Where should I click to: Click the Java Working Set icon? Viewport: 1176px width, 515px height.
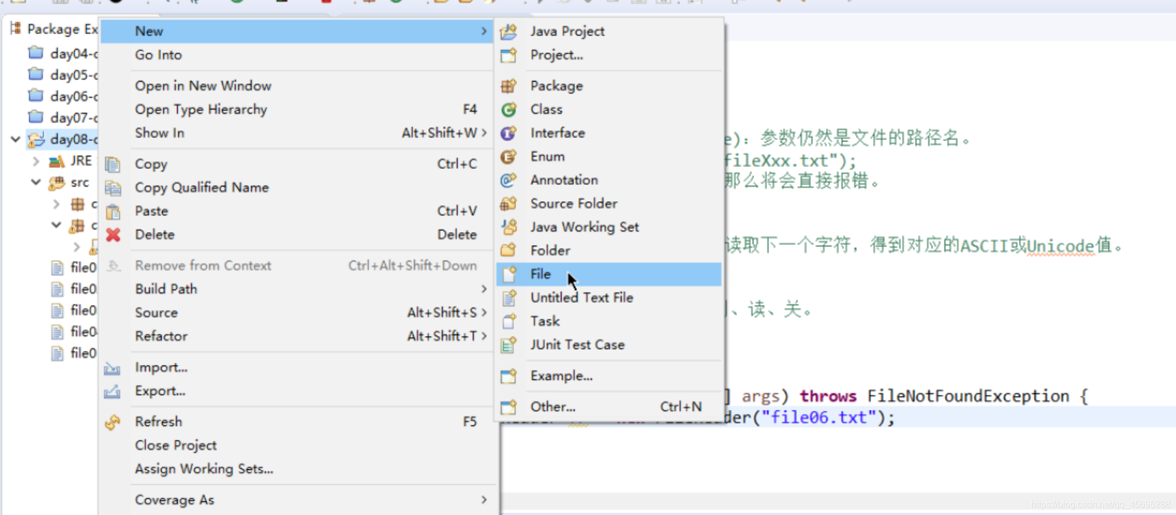pos(508,227)
